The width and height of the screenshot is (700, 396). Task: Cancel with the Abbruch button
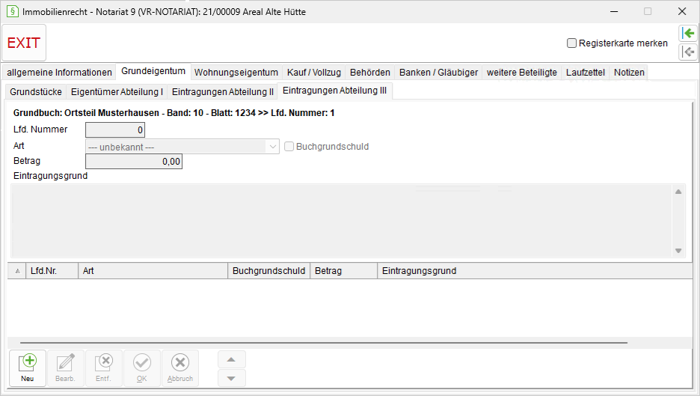[x=180, y=368]
